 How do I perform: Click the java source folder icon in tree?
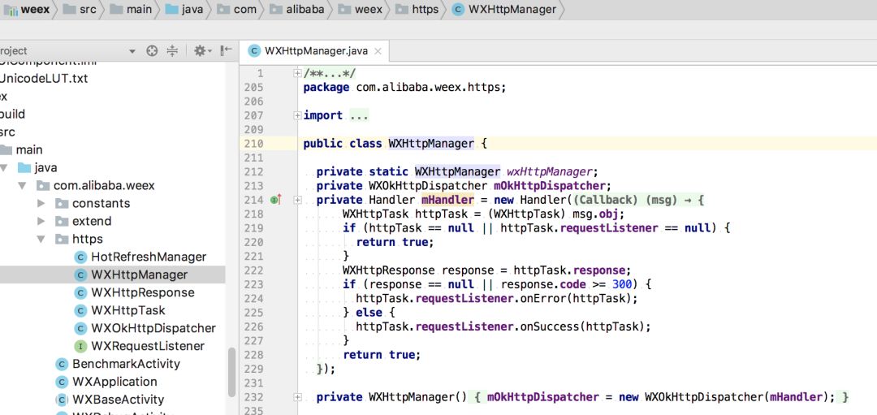click(x=24, y=168)
